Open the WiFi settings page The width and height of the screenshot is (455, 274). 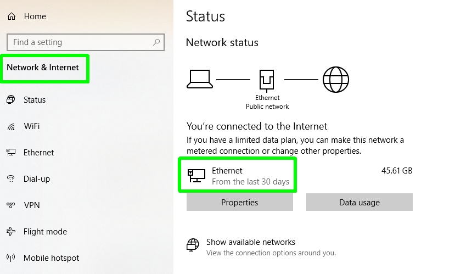32,126
